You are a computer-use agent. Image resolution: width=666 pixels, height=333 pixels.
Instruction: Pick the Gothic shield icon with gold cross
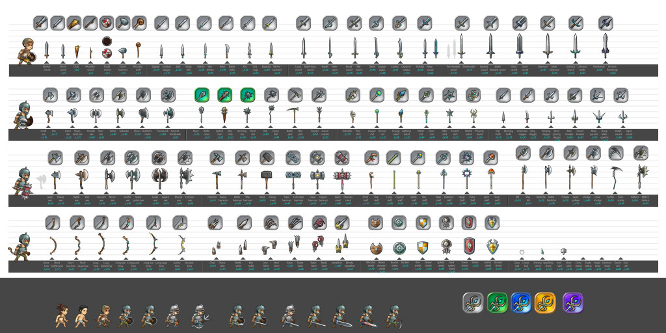493,223
